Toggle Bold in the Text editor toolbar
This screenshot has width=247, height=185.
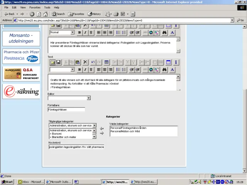[80, 69]
